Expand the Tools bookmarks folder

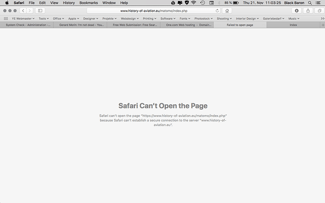(44, 19)
